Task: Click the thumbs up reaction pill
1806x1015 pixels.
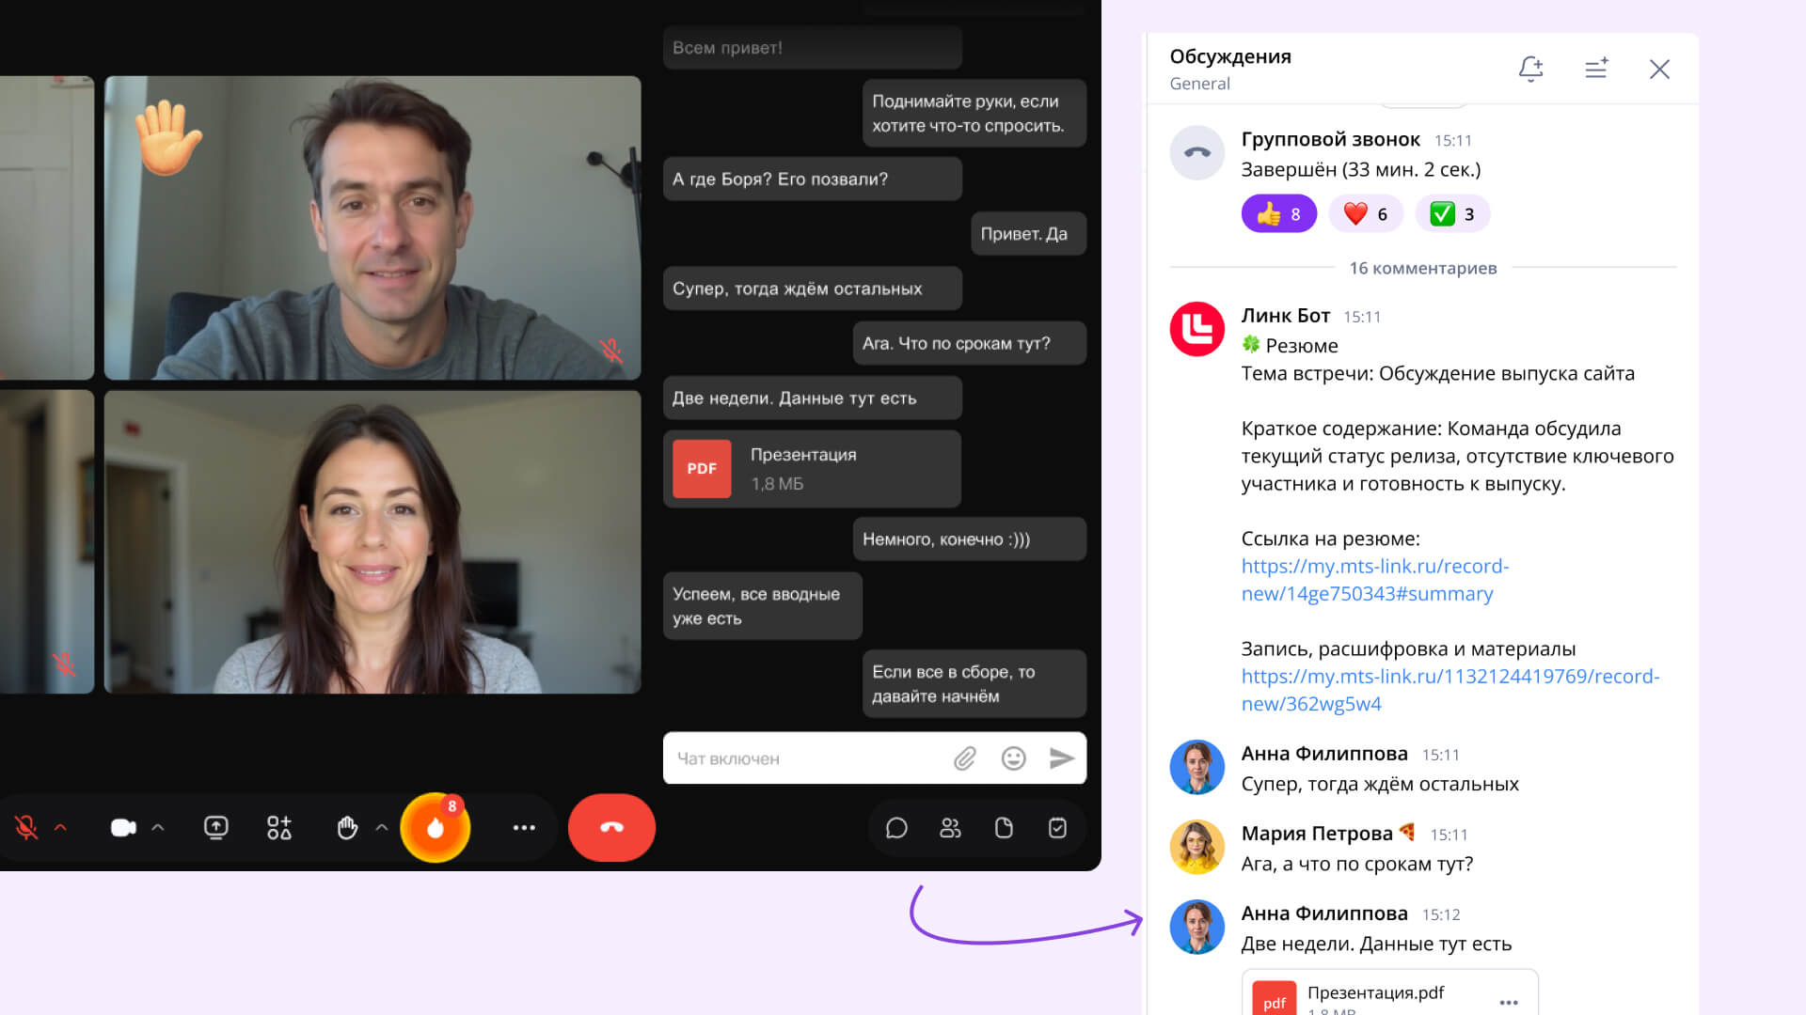Action: (x=1278, y=214)
